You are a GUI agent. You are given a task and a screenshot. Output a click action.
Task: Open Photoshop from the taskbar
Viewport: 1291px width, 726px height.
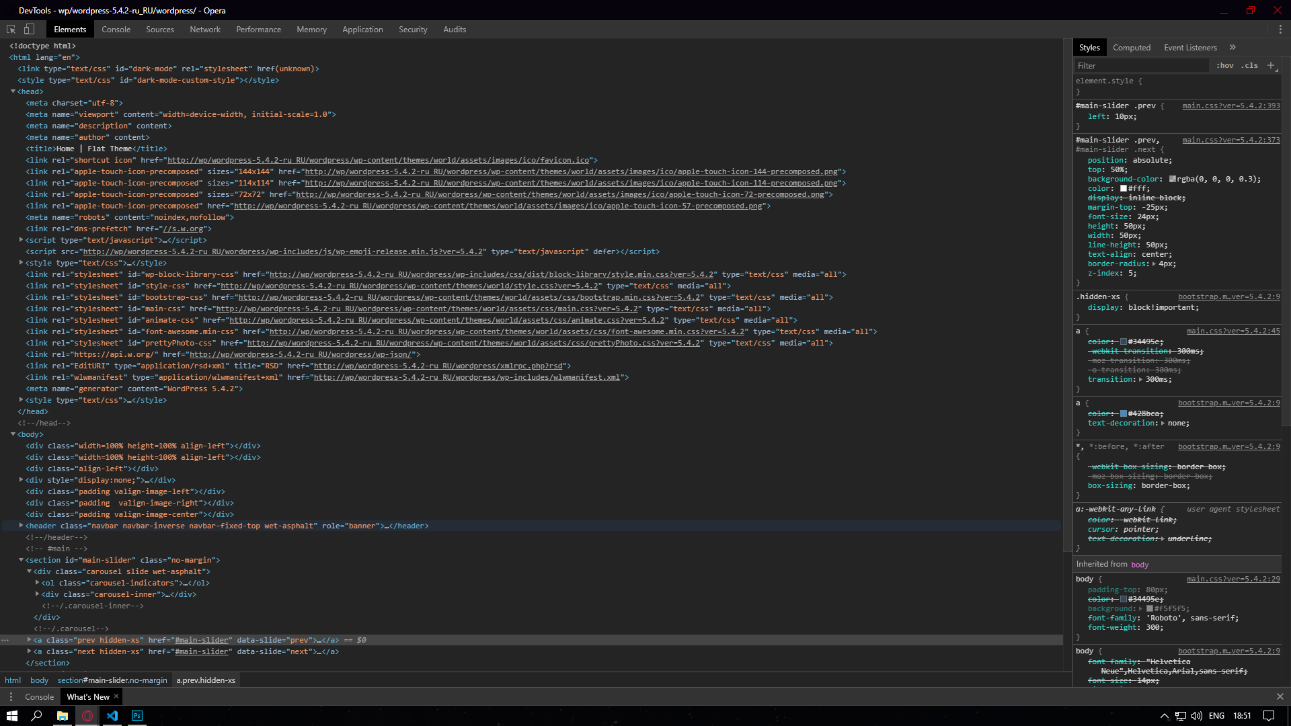tap(137, 716)
